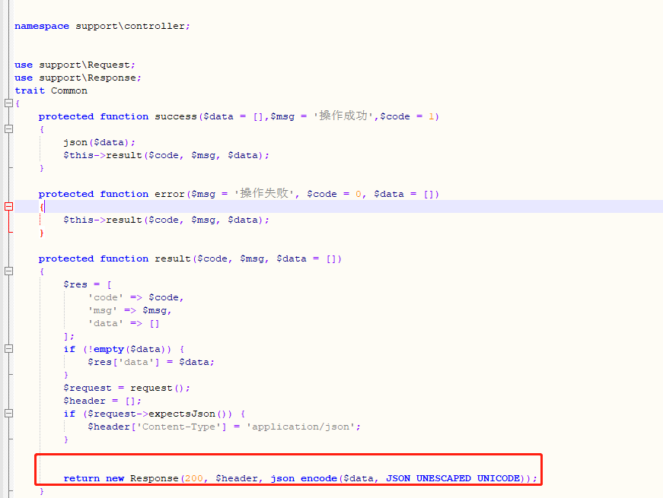Click 'json_encode' function call
The height and width of the screenshot is (498, 663).
click(x=304, y=478)
